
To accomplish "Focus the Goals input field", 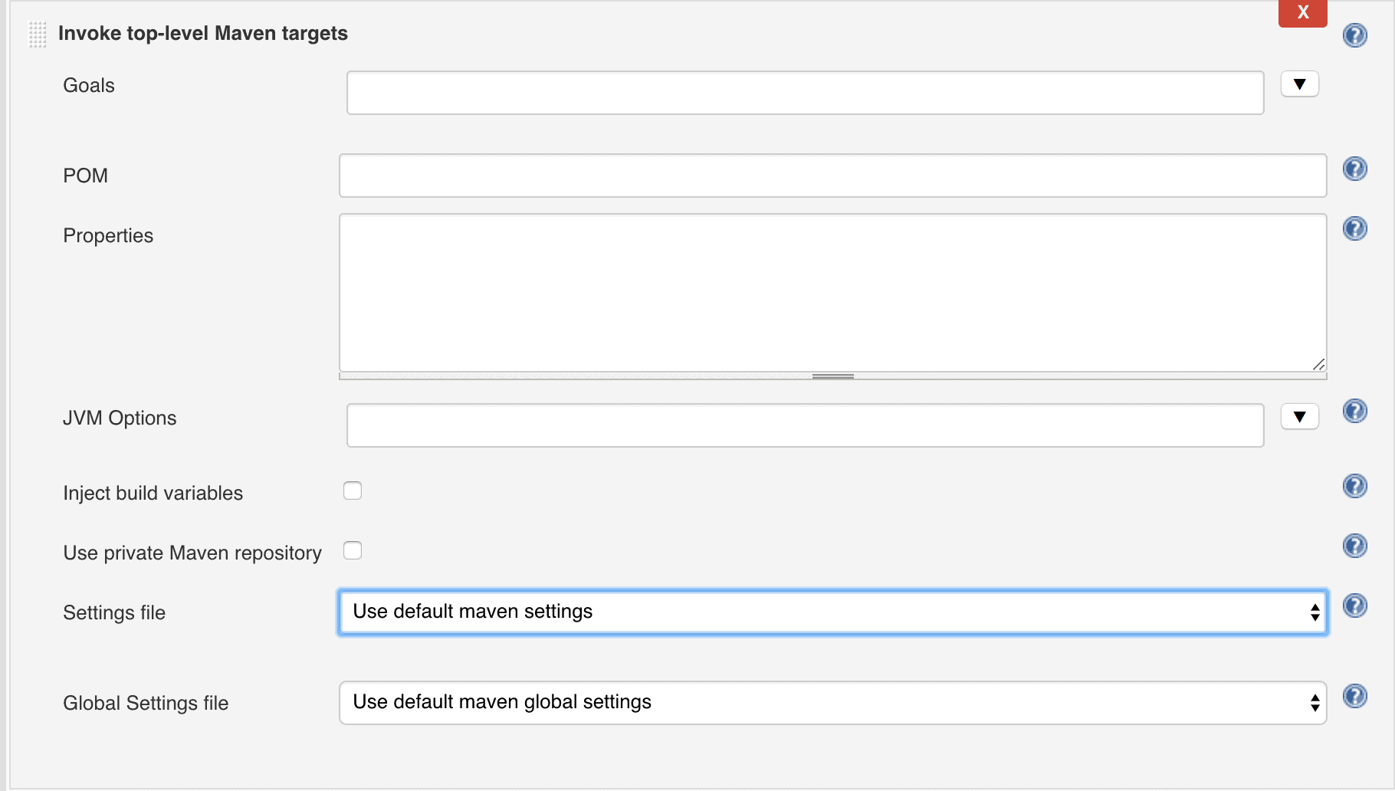I will coord(805,93).
